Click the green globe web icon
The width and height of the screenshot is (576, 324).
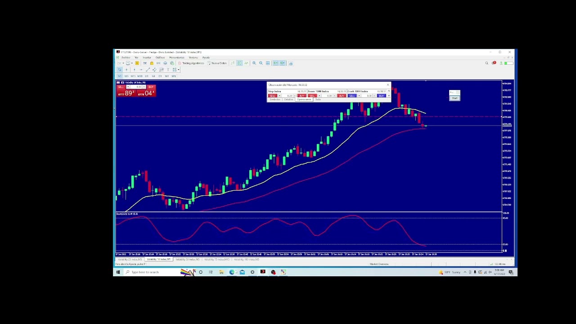click(172, 63)
